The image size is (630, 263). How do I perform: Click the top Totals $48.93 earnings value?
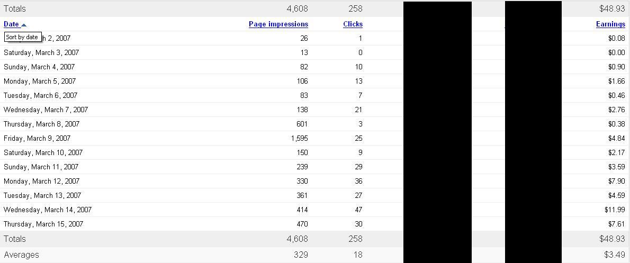(613, 8)
